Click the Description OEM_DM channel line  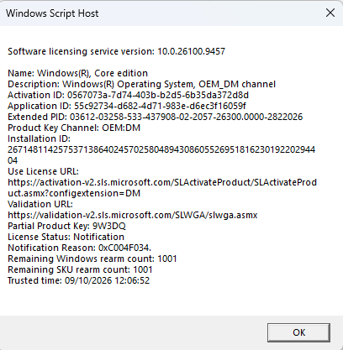141,84
